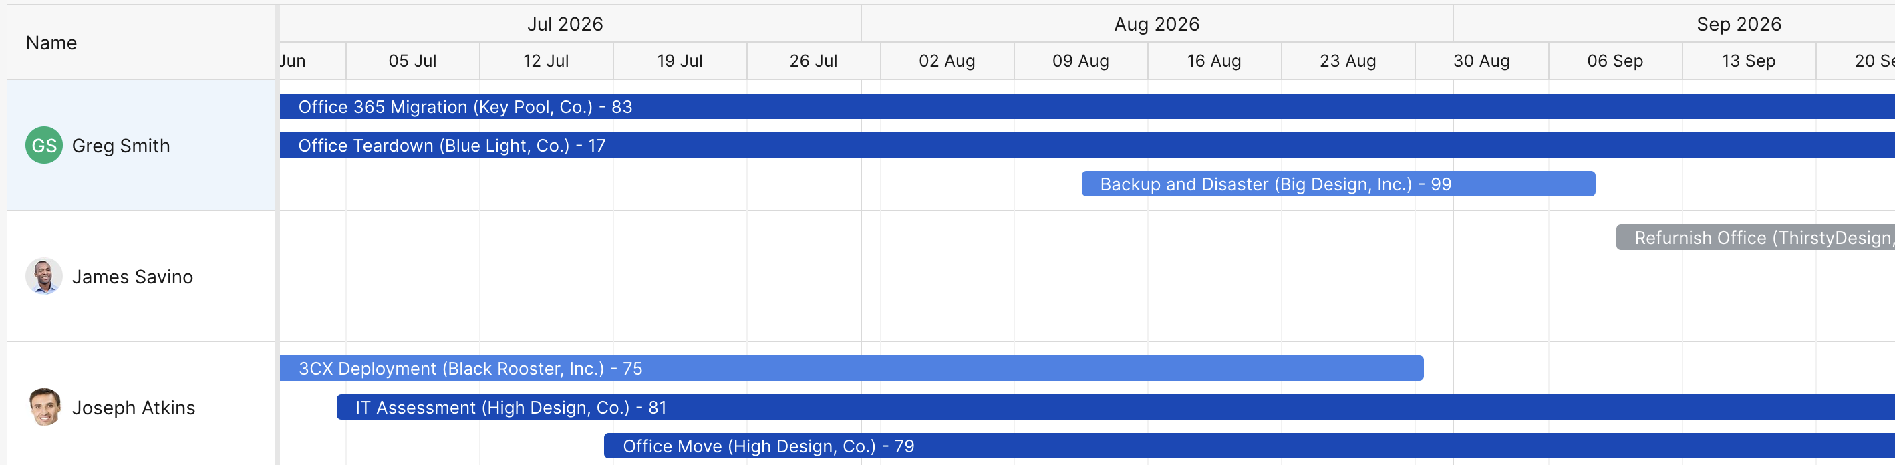Click the 02 Aug week header
This screenshot has height=465, width=1895.
pyautogui.click(x=947, y=61)
